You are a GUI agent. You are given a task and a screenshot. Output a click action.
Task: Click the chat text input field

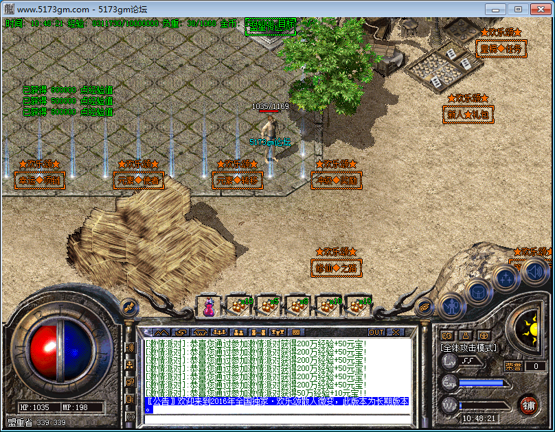277,420
